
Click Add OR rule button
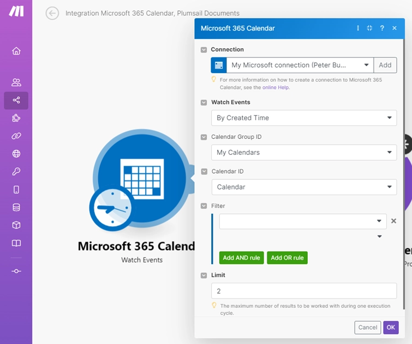pyautogui.click(x=287, y=258)
